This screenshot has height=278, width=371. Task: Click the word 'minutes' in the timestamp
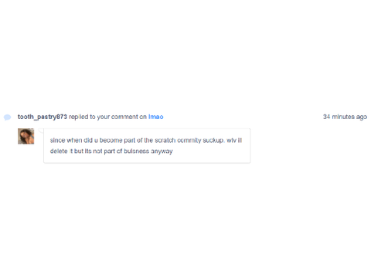pos(343,117)
